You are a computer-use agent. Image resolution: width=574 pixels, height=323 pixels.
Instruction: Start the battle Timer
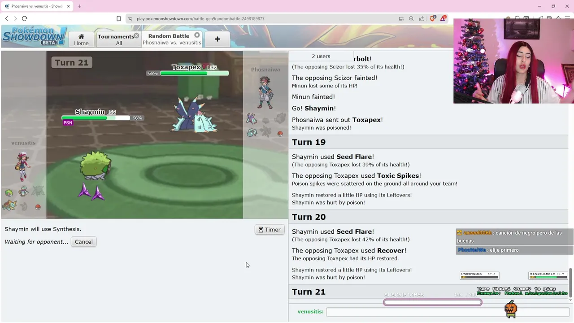(x=270, y=230)
